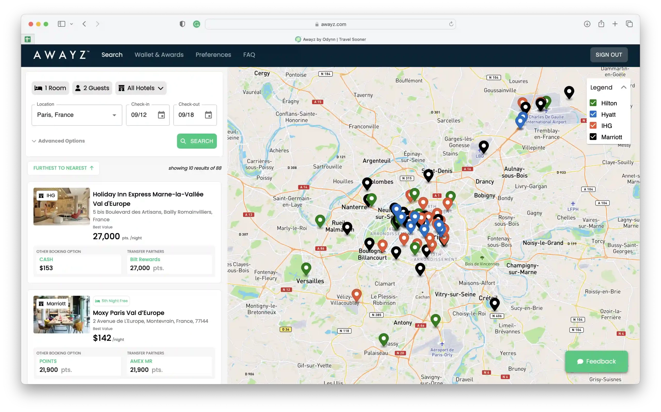Click the SIGN OUT button
The image size is (661, 412).
[609, 55]
